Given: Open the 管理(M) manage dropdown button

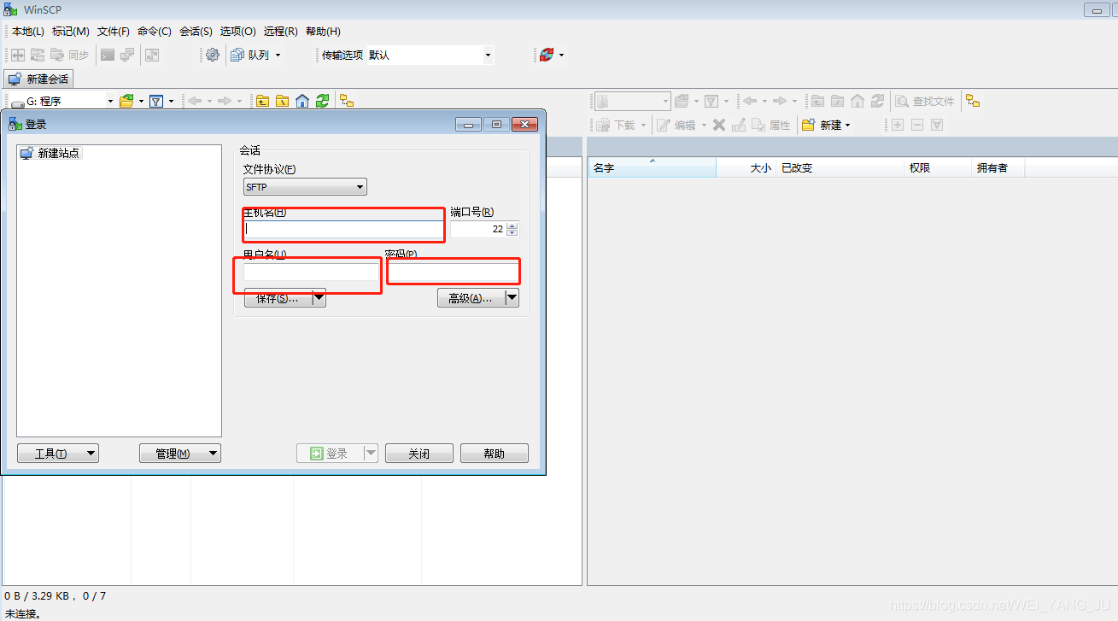Looking at the screenshot, I should click(x=180, y=454).
